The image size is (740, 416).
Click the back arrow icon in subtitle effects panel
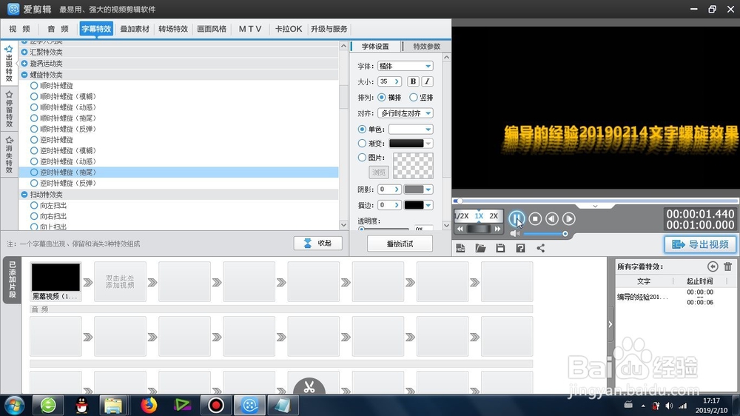(x=713, y=266)
